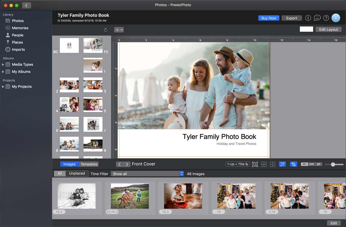Select the toddler on kitchen floor image
The height and width of the screenshot is (227, 346).
click(x=183, y=196)
